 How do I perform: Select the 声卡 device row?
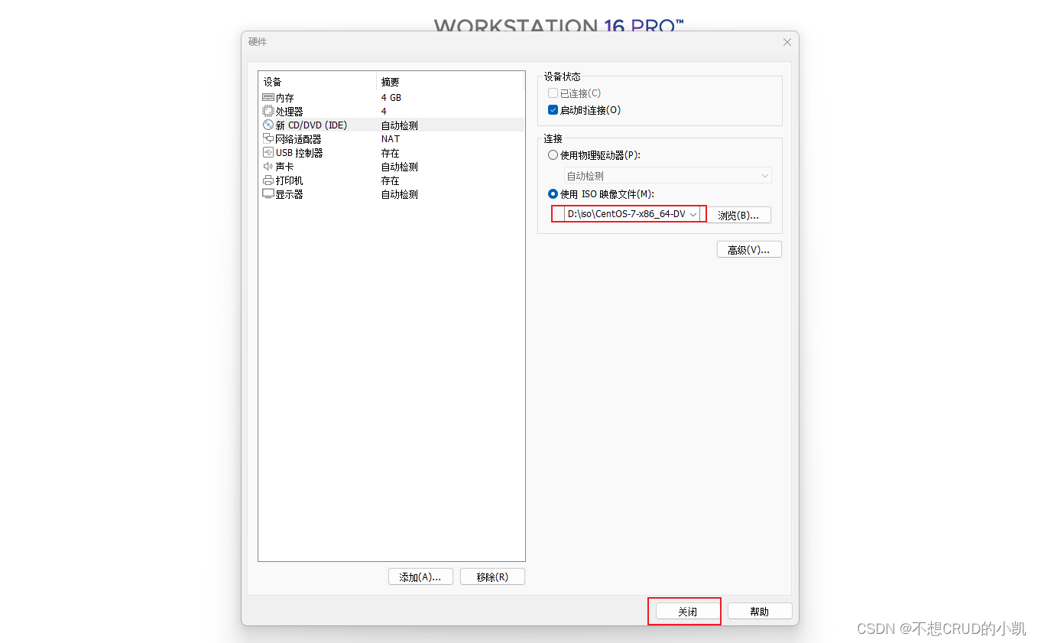(x=391, y=167)
